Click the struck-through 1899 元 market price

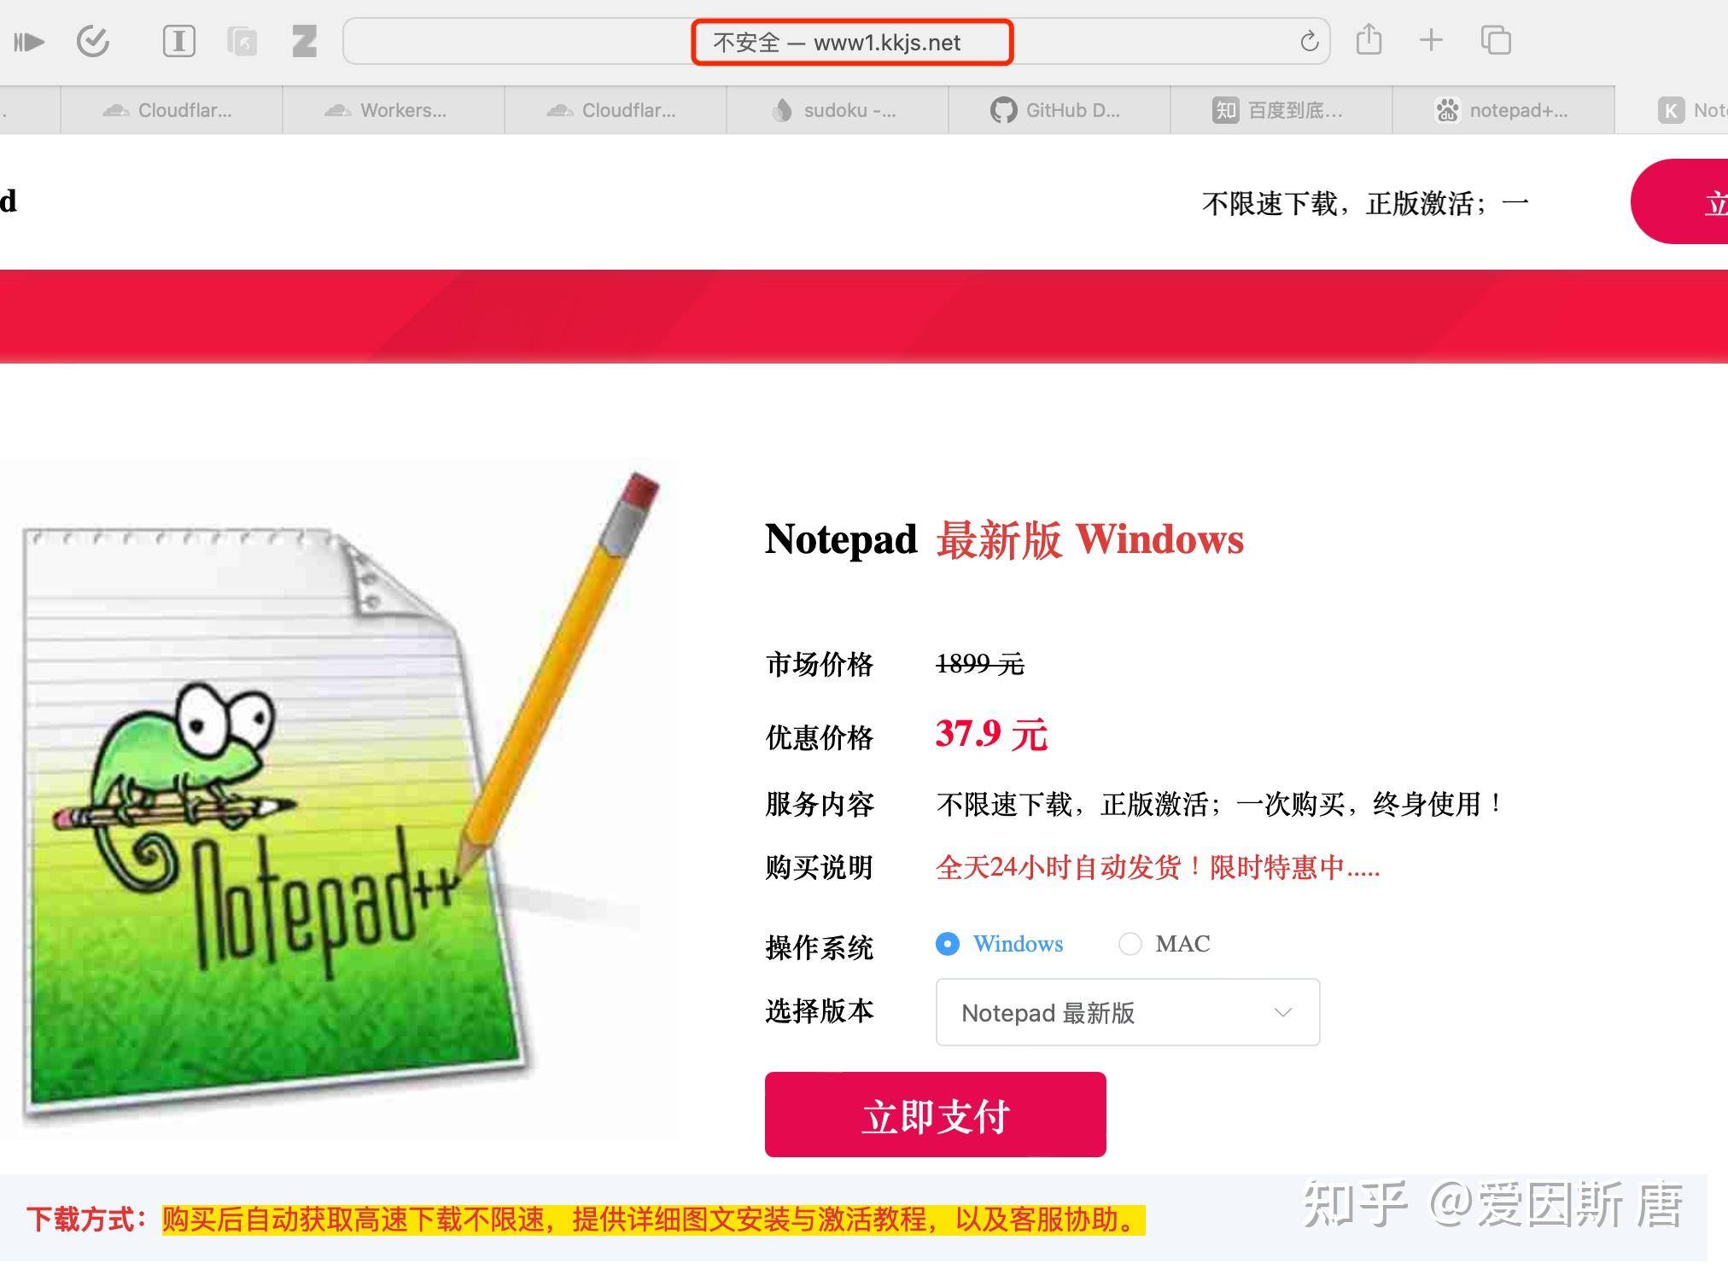tap(980, 663)
